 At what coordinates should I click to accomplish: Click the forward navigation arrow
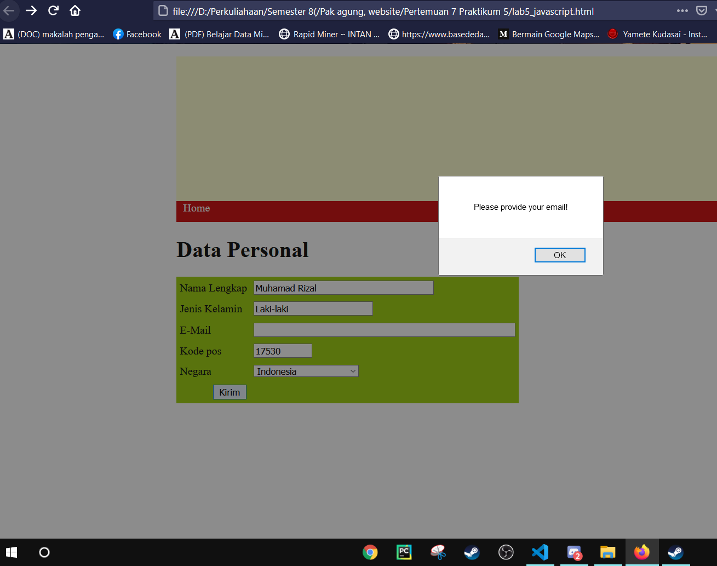click(32, 10)
